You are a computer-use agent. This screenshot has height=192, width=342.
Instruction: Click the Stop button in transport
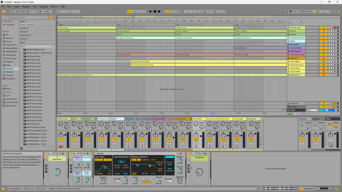coord(155,12)
